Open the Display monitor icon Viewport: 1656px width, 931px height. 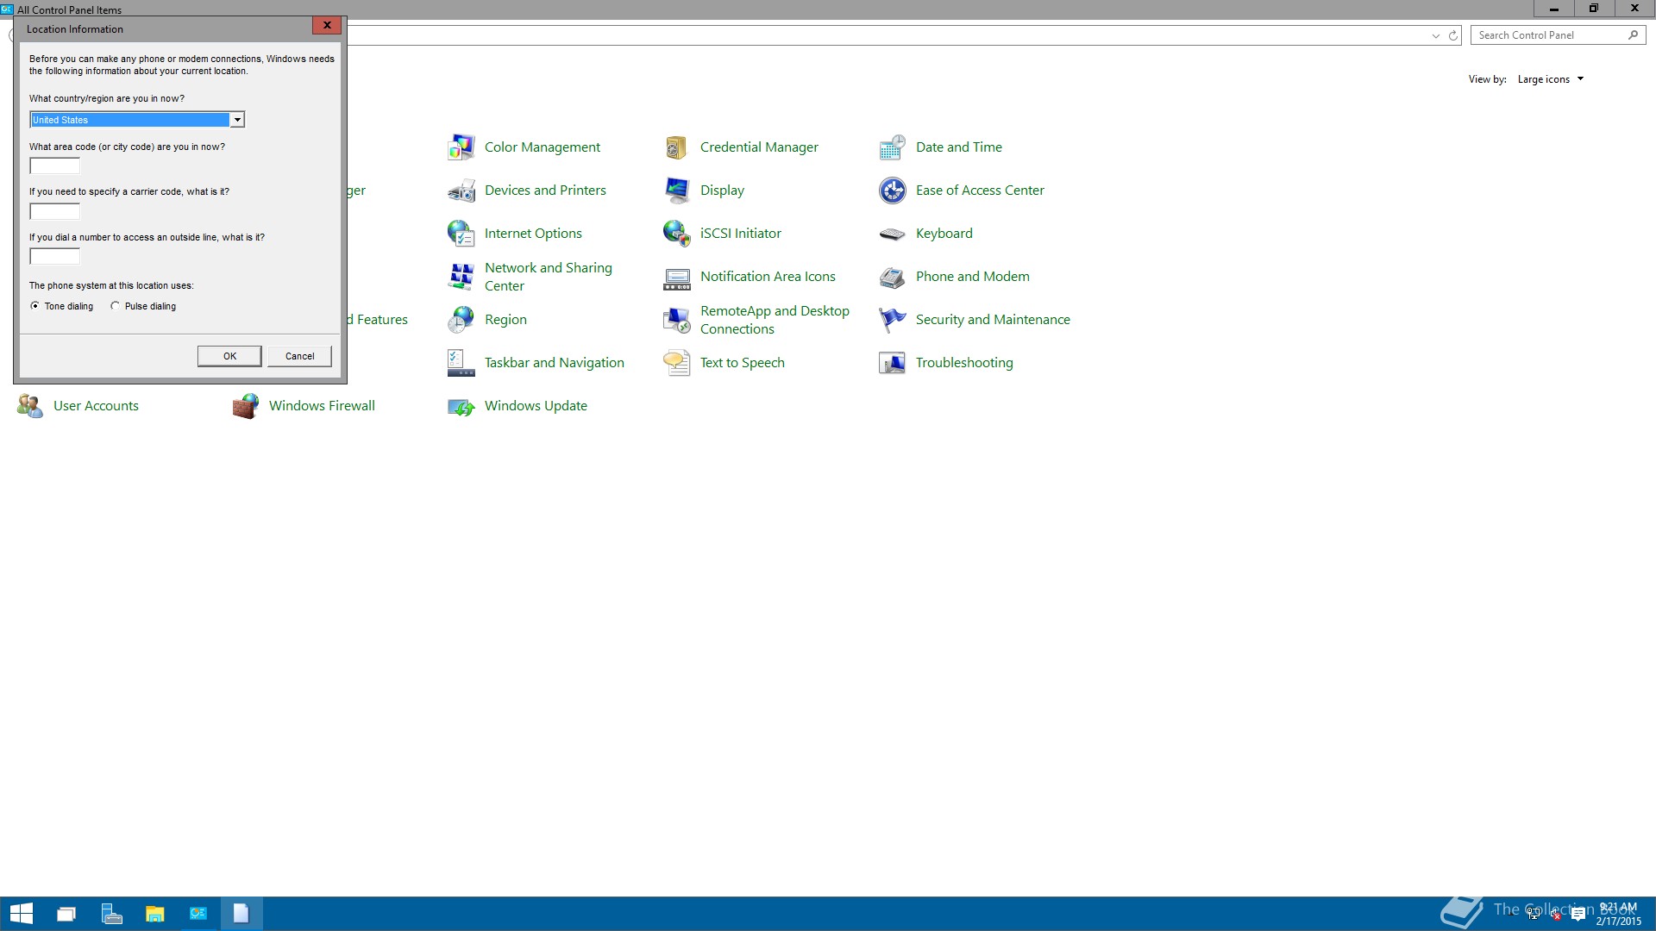(676, 191)
